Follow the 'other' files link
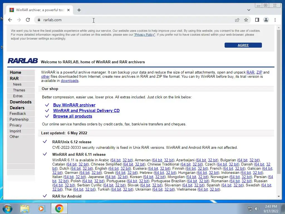This screenshot has height=214, width=285. (x=45, y=76)
